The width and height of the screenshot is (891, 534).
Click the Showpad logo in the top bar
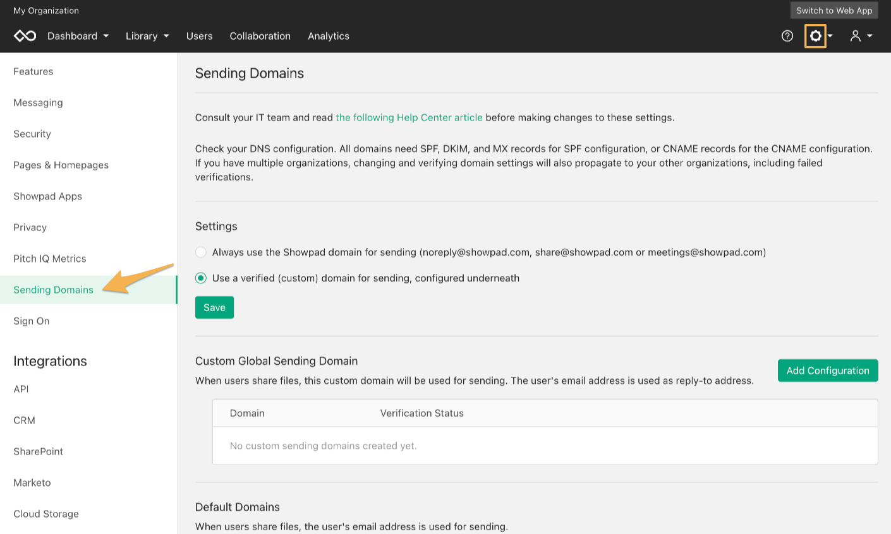(25, 35)
